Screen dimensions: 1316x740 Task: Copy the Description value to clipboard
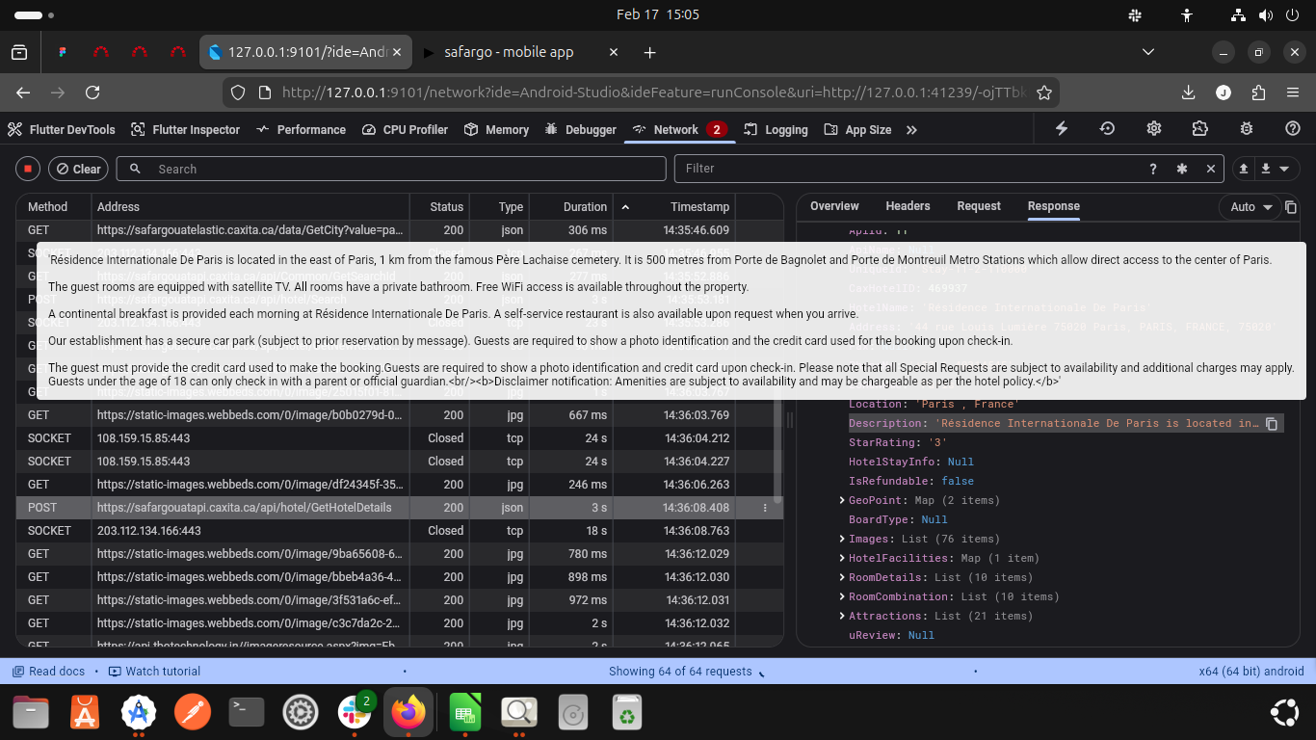coord(1272,424)
